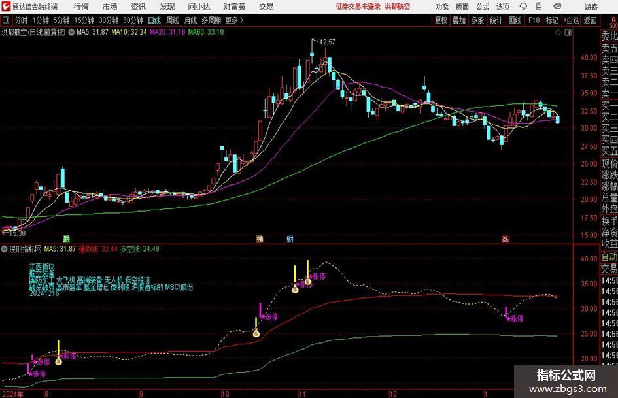Viewport: 618px width, 398px height.
Task: Click the 游客 guest account label
Action: tap(591, 7)
